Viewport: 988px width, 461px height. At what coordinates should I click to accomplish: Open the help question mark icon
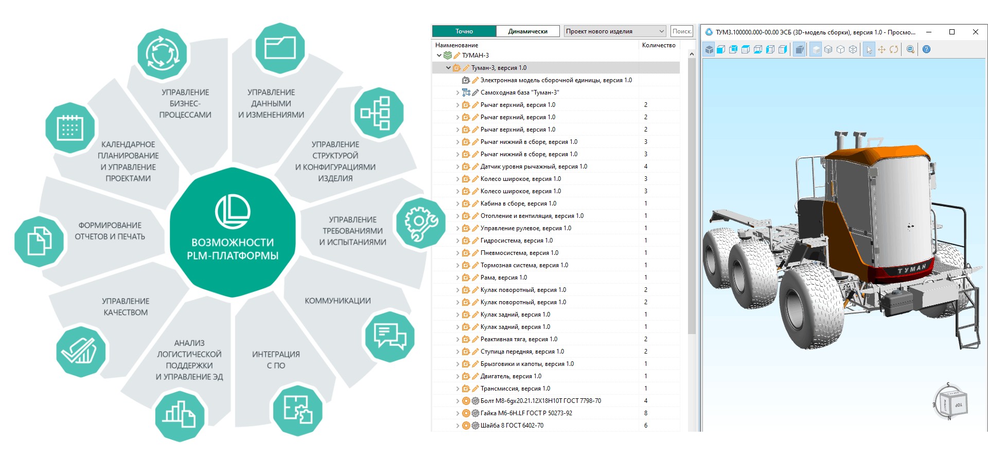(x=926, y=49)
